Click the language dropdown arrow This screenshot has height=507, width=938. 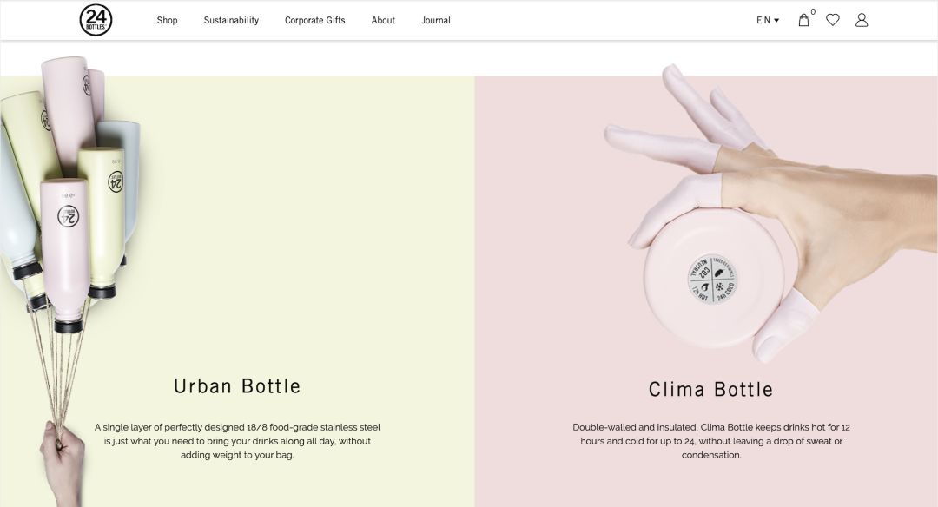click(x=776, y=20)
